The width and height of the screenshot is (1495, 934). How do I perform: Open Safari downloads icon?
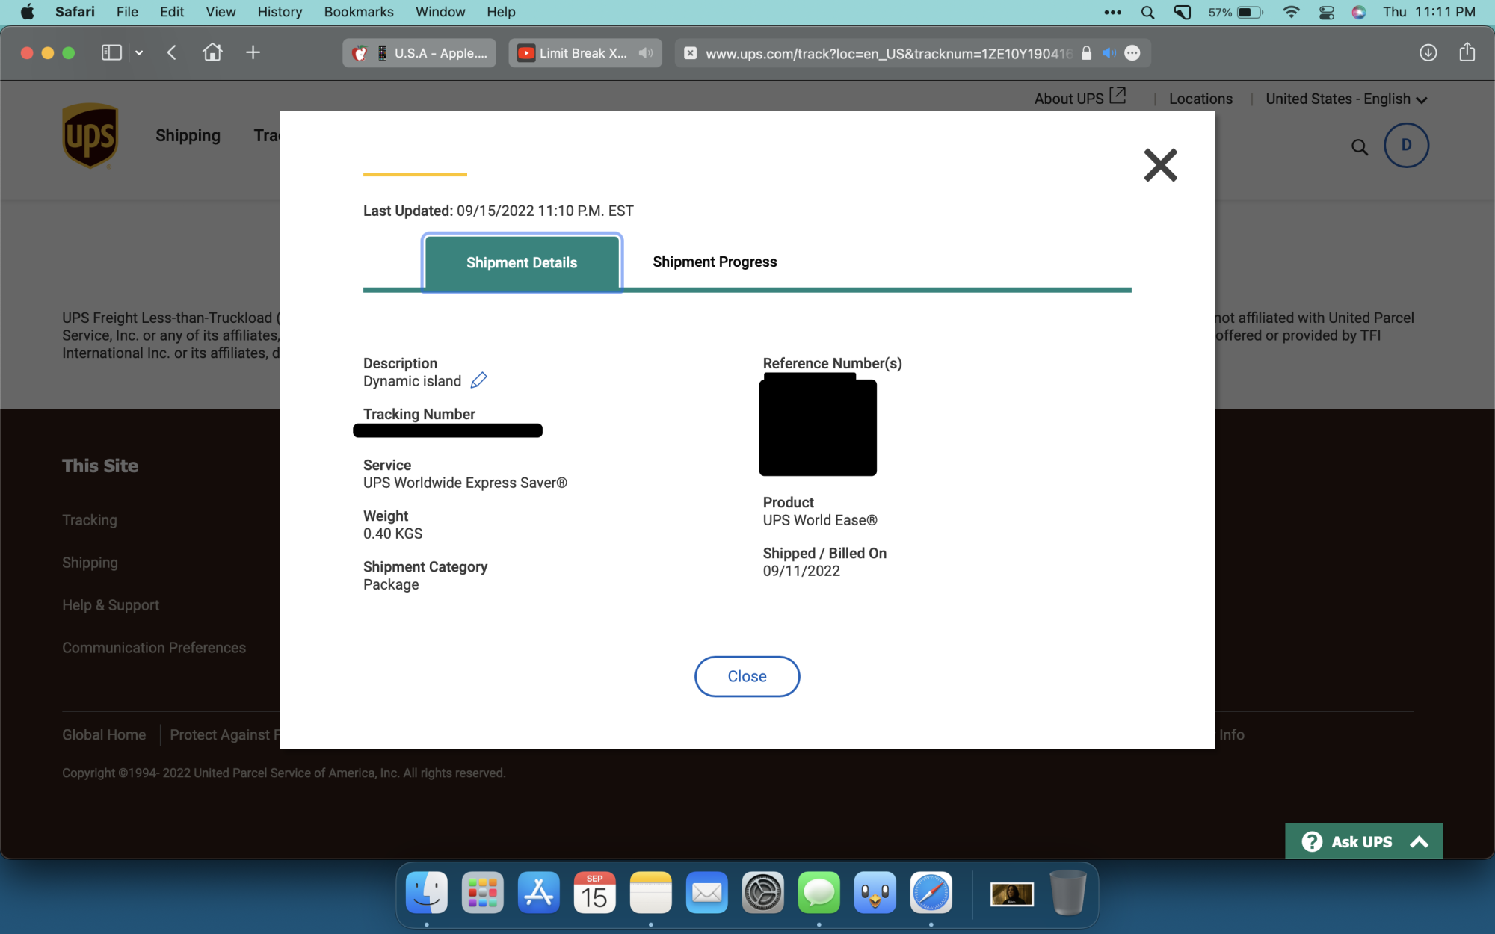[1428, 53]
